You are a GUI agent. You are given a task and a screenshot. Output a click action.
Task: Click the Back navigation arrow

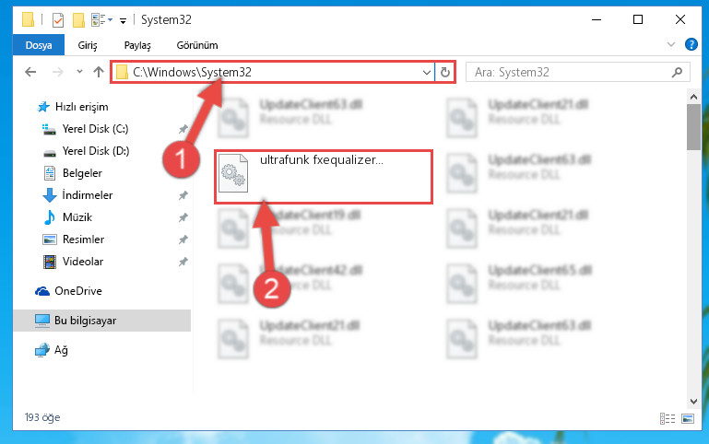pyautogui.click(x=30, y=72)
